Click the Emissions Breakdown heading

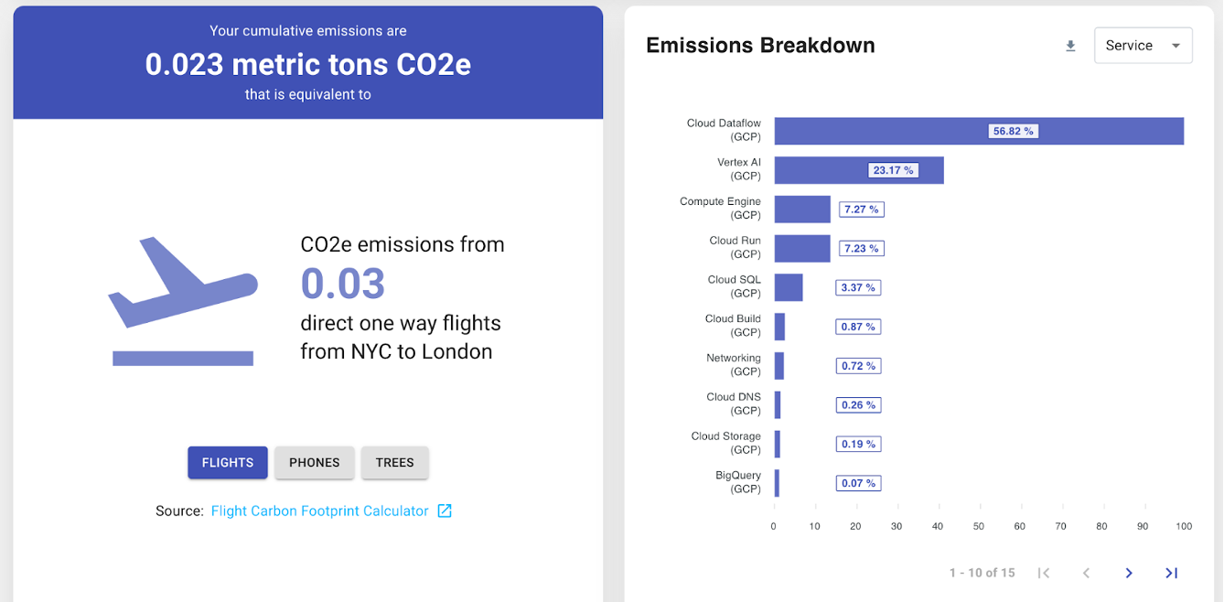(x=760, y=46)
